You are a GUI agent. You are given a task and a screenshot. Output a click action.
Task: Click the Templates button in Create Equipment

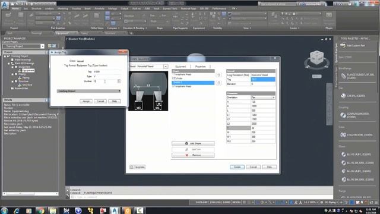pos(137,167)
